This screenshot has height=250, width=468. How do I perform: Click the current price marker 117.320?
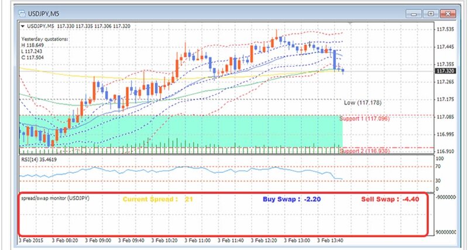point(446,71)
